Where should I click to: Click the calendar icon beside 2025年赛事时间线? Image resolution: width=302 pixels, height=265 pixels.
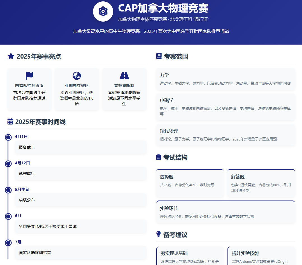click(10, 122)
